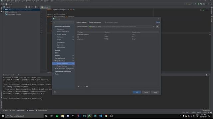This screenshot has height=119, width=213.
Task: Open the run configuration dropdown
Action: (x=189, y=4)
